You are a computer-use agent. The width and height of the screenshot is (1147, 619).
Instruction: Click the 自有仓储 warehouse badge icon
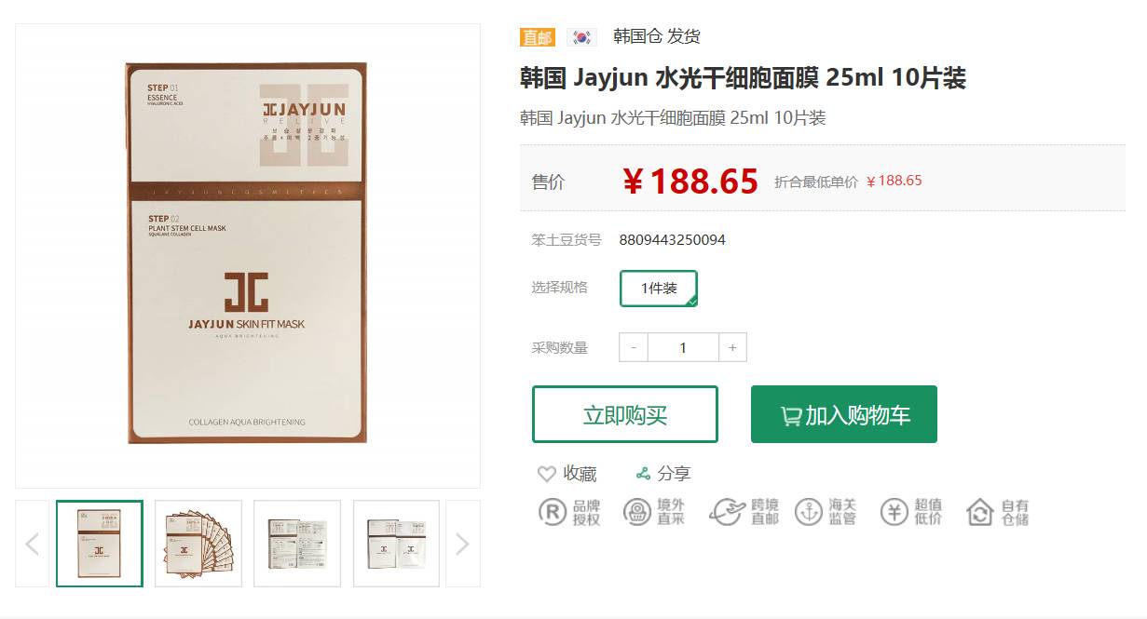[979, 512]
